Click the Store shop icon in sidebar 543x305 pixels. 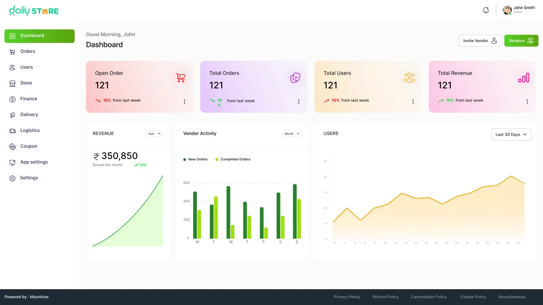pos(12,83)
